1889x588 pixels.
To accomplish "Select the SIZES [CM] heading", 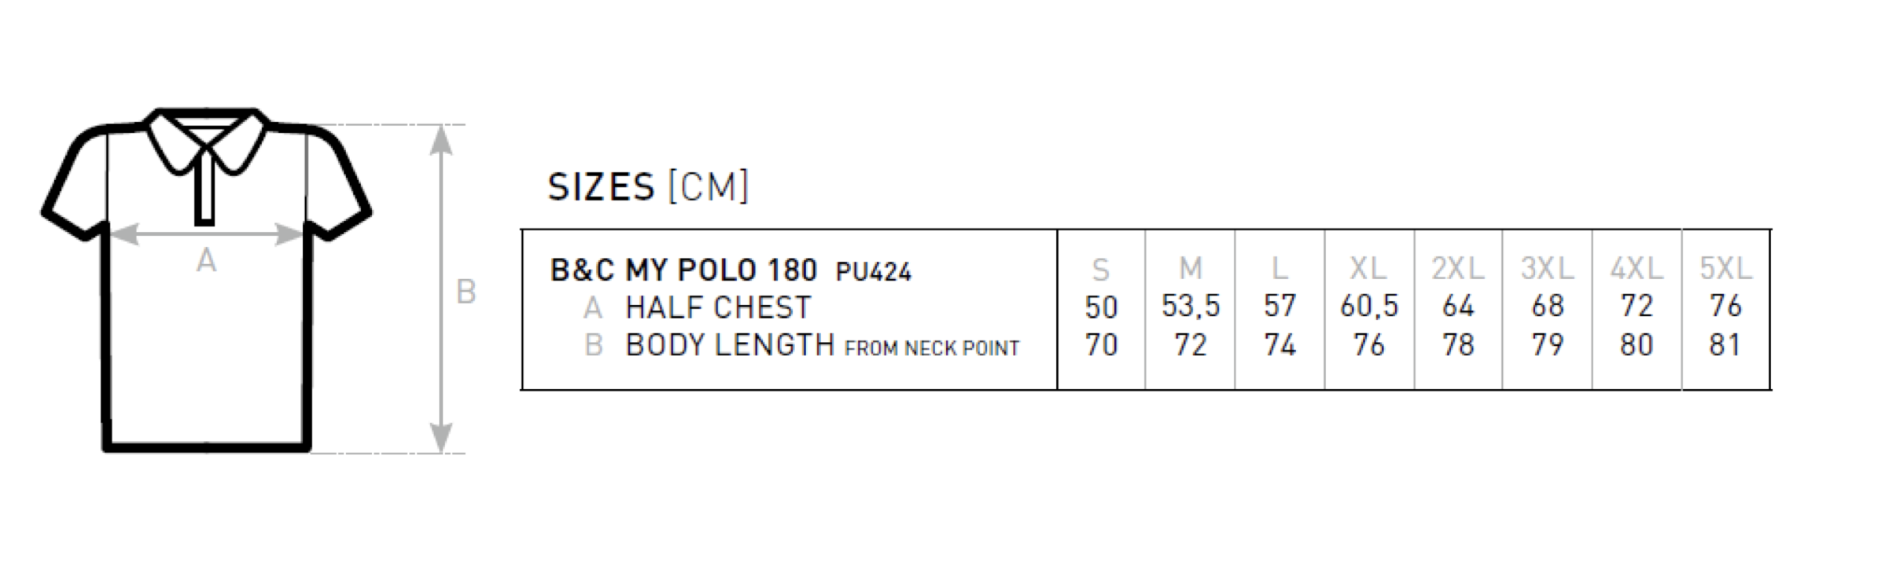I will 649,187.
